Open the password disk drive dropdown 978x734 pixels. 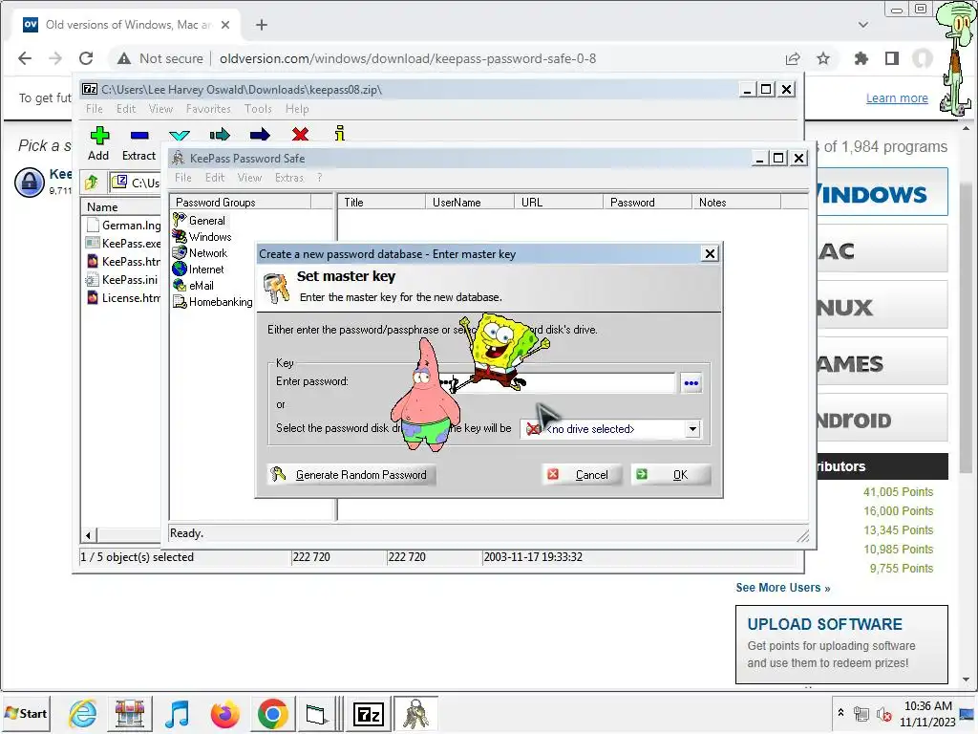(x=692, y=429)
